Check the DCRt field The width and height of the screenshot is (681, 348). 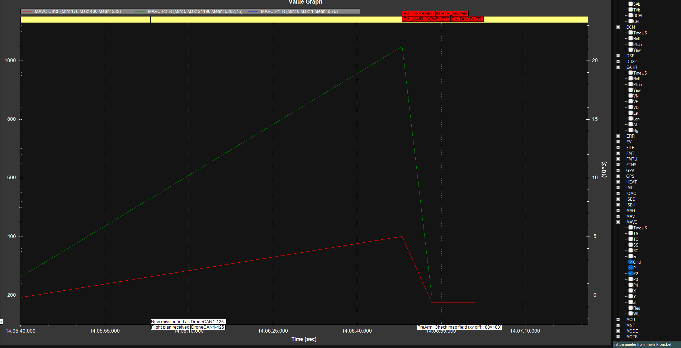coord(630,16)
